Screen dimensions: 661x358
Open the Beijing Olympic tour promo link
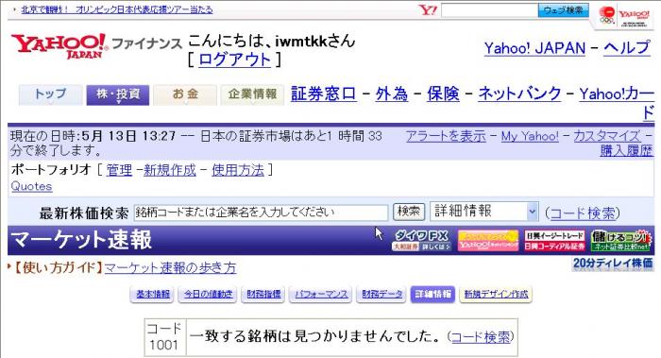(x=117, y=9)
